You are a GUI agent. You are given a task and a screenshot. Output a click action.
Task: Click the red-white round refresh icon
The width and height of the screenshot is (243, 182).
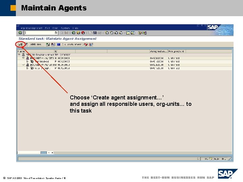click(x=85, y=44)
